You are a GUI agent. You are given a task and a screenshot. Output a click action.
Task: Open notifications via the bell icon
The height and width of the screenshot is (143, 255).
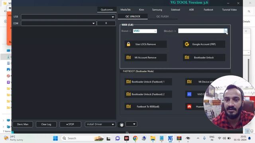249,138
